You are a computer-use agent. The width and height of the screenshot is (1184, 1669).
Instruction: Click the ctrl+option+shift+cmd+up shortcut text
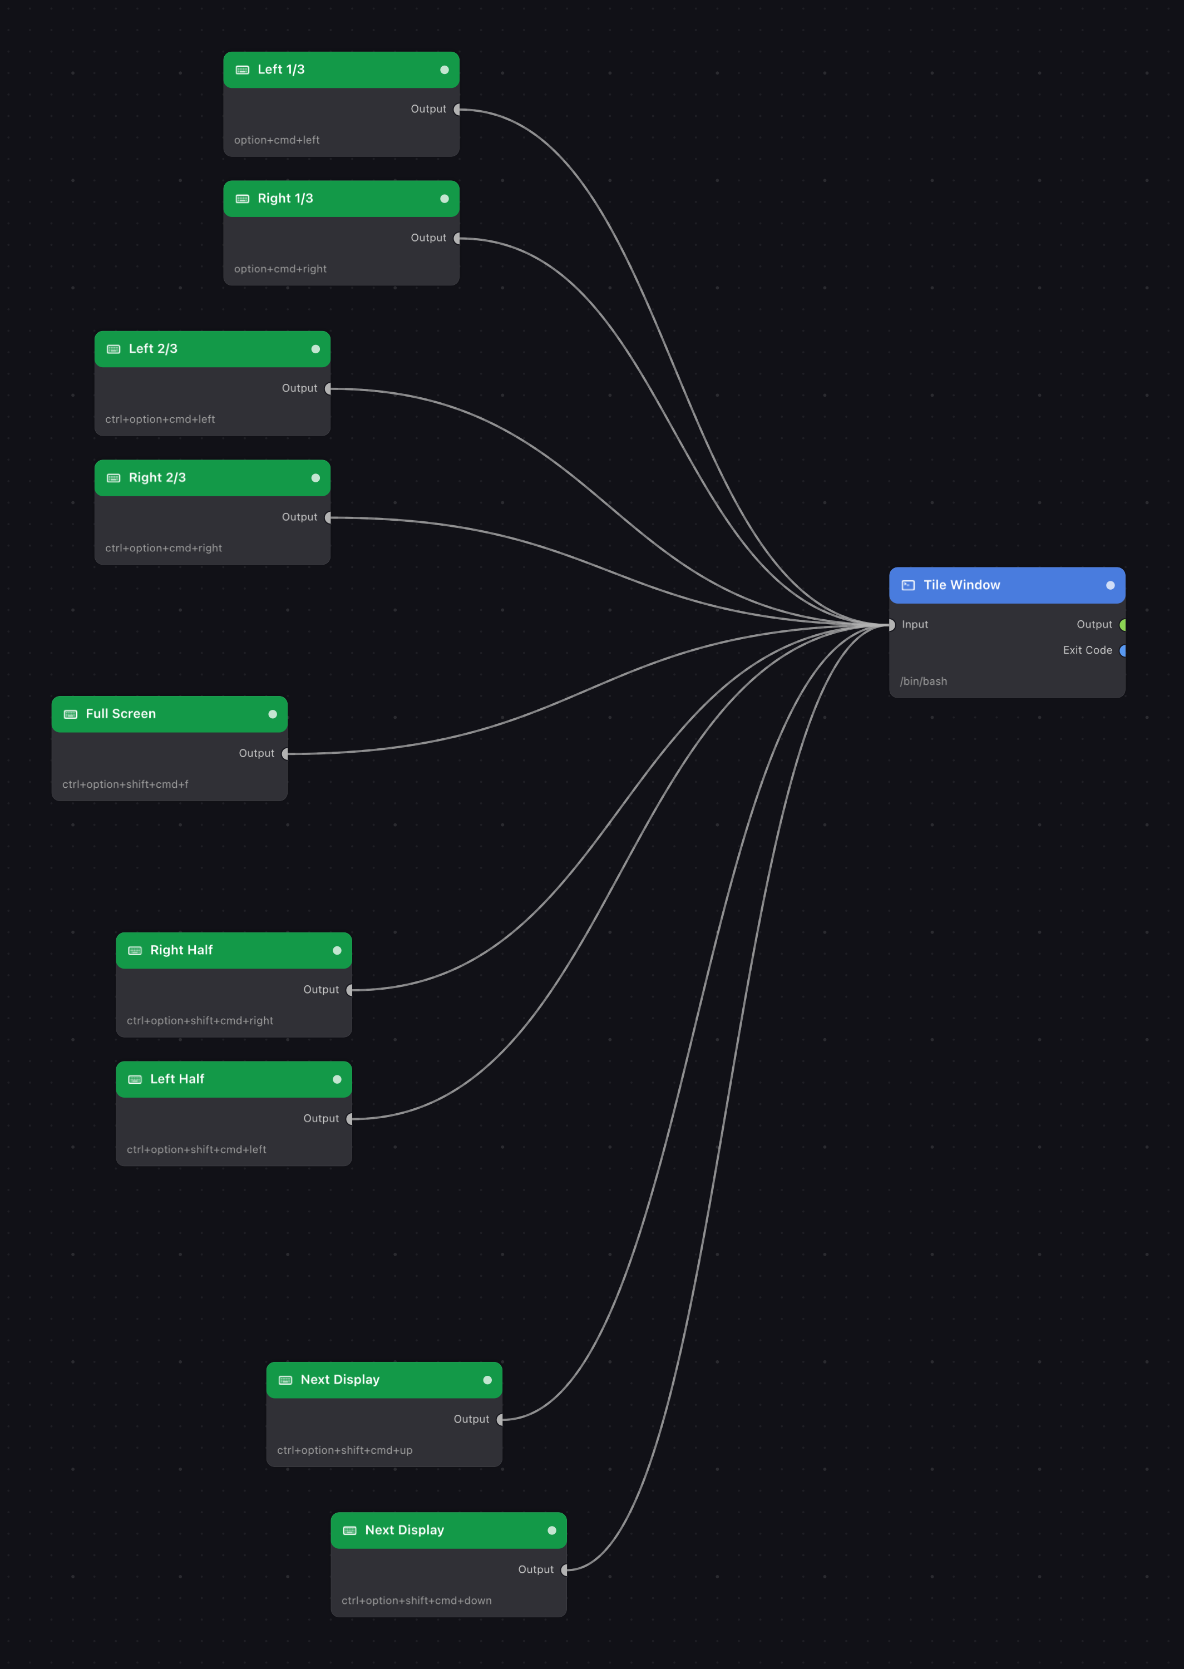click(x=345, y=1450)
